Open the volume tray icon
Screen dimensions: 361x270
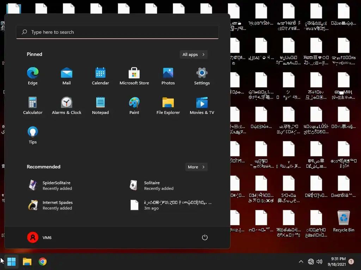coord(319,262)
